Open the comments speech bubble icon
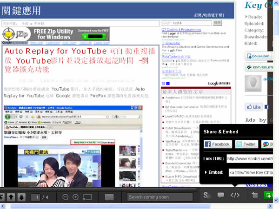Screen dimensions: 279x209 pos(221,195)
